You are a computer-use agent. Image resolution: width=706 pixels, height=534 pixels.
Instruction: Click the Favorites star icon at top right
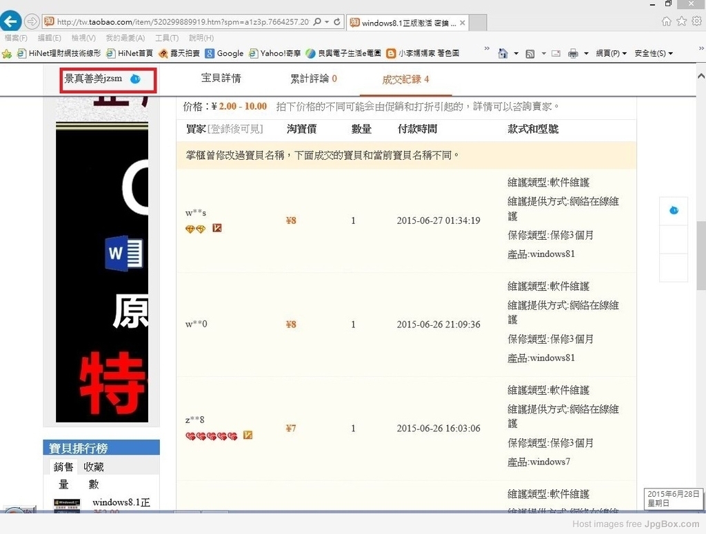681,21
